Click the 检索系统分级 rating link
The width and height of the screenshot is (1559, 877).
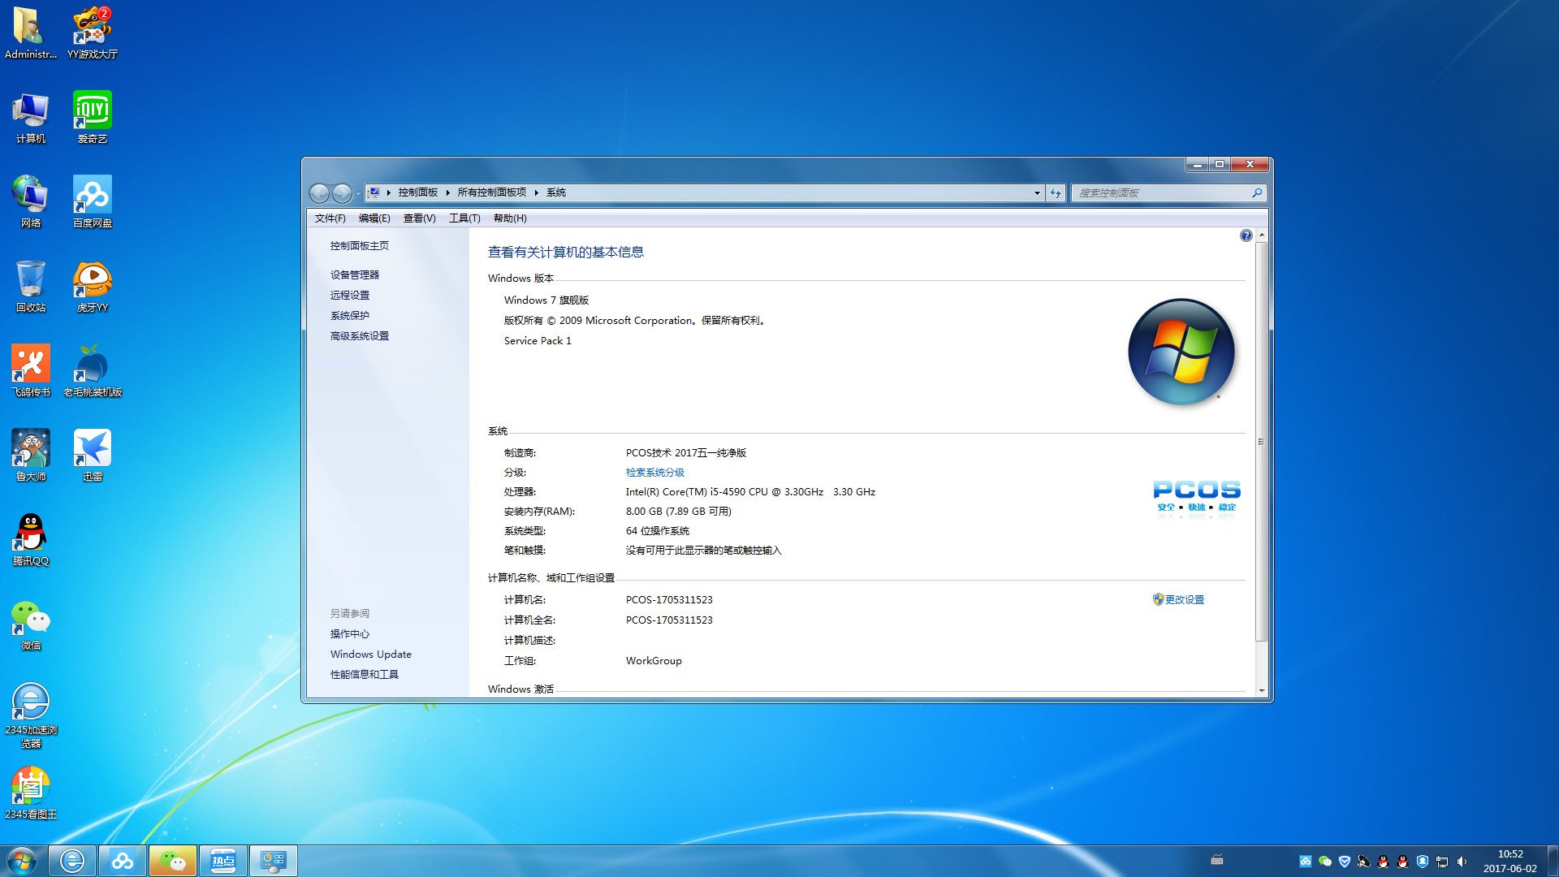click(655, 473)
